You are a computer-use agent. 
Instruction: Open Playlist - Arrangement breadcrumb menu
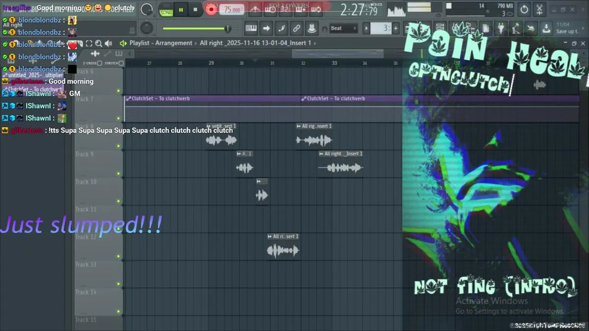coord(161,43)
